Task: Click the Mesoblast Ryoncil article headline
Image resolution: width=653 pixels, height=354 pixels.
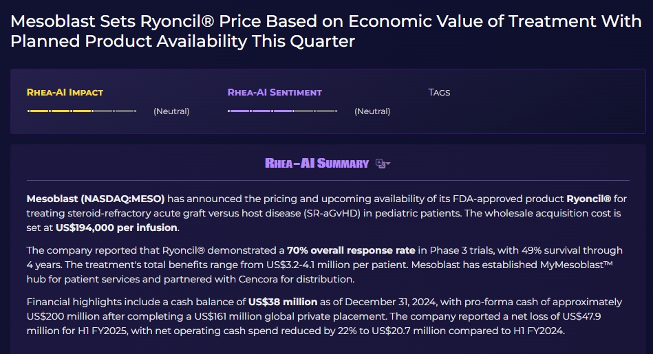Action: 326,31
